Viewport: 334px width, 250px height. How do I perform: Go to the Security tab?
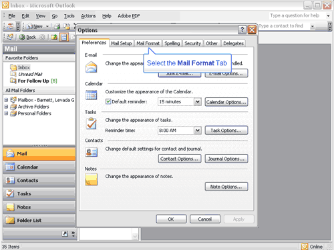coord(193,43)
